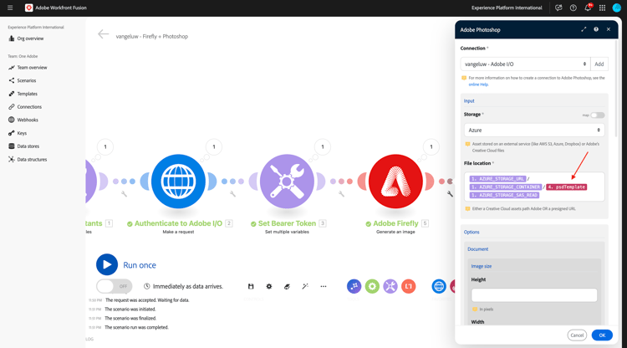Click the Add connection button
627x348 pixels.
click(599, 64)
